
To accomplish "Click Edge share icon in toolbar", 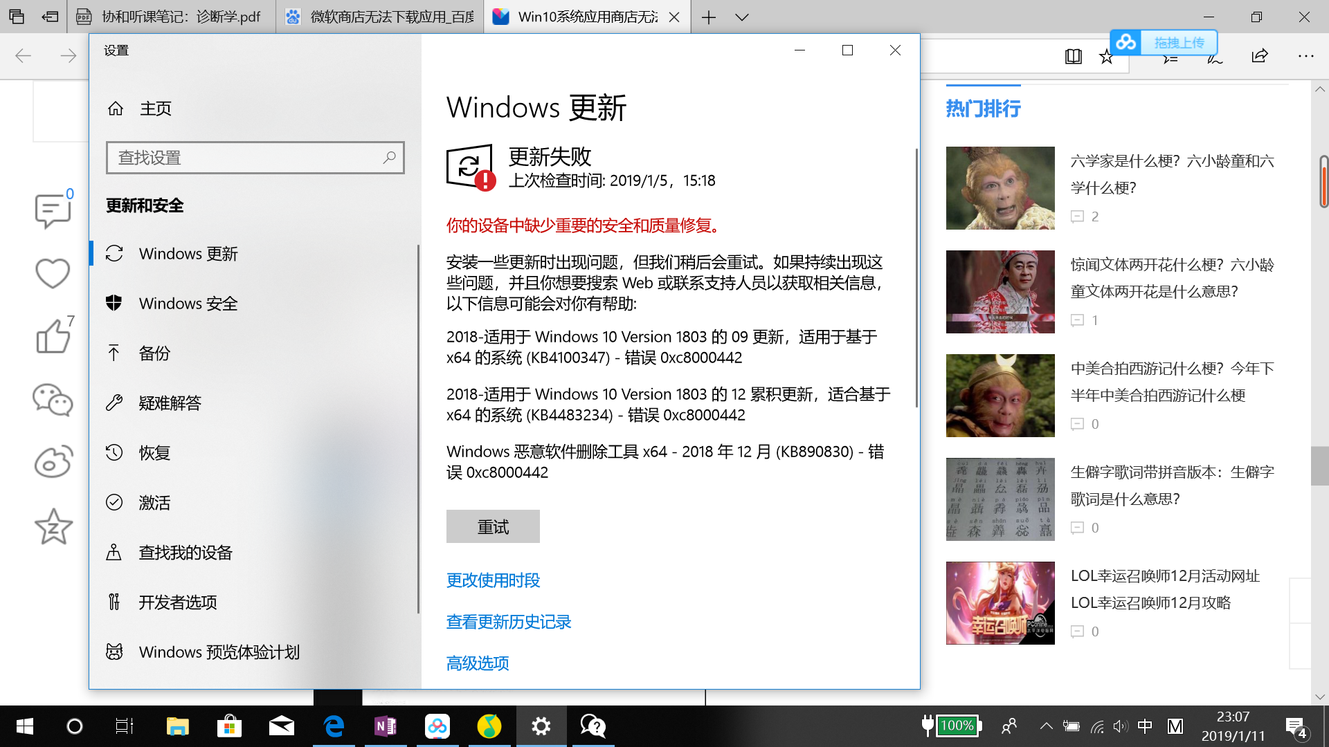I will 1260,56.
